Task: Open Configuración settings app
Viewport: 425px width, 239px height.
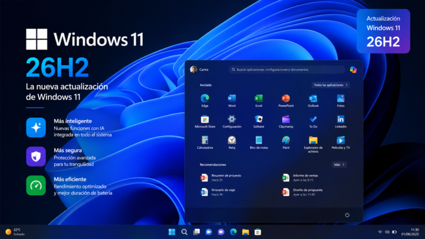Action: [x=232, y=121]
